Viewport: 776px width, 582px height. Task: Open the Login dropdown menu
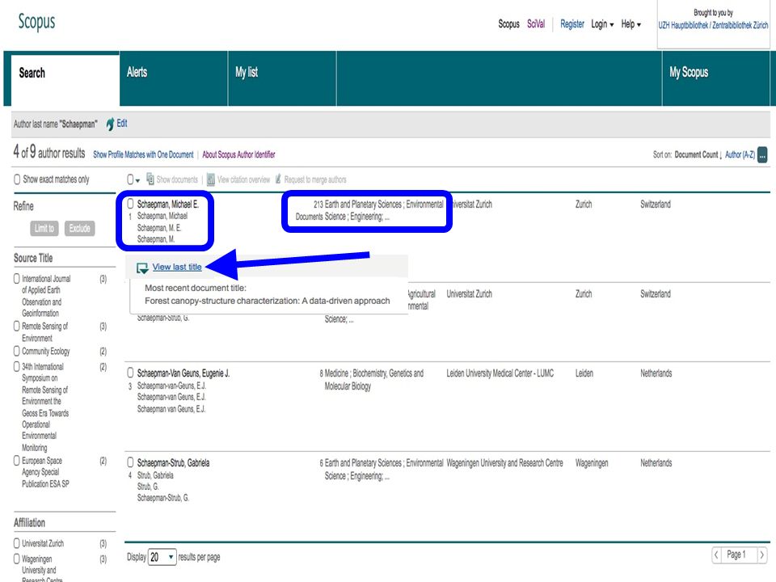point(602,23)
